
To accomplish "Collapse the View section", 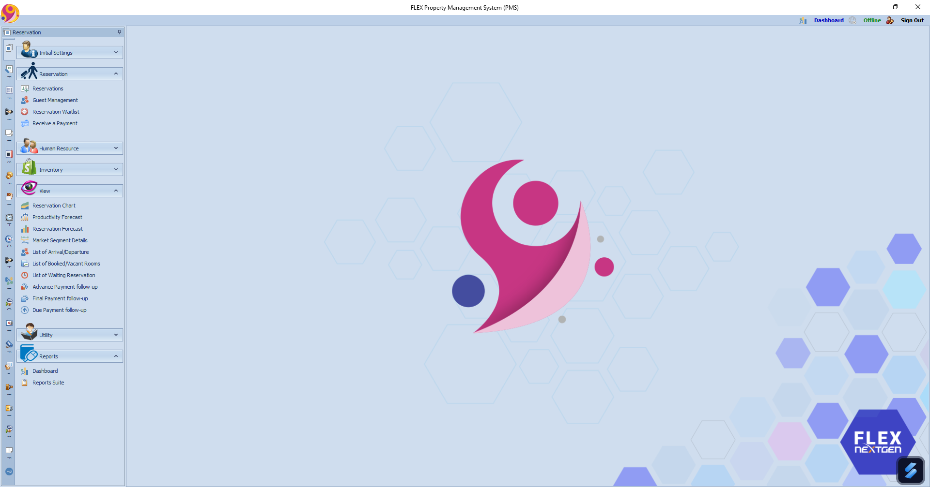I will click(x=116, y=191).
